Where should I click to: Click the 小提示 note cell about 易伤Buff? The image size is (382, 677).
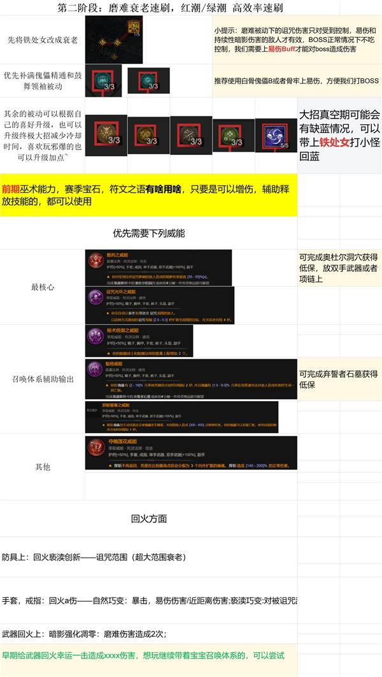point(297,39)
